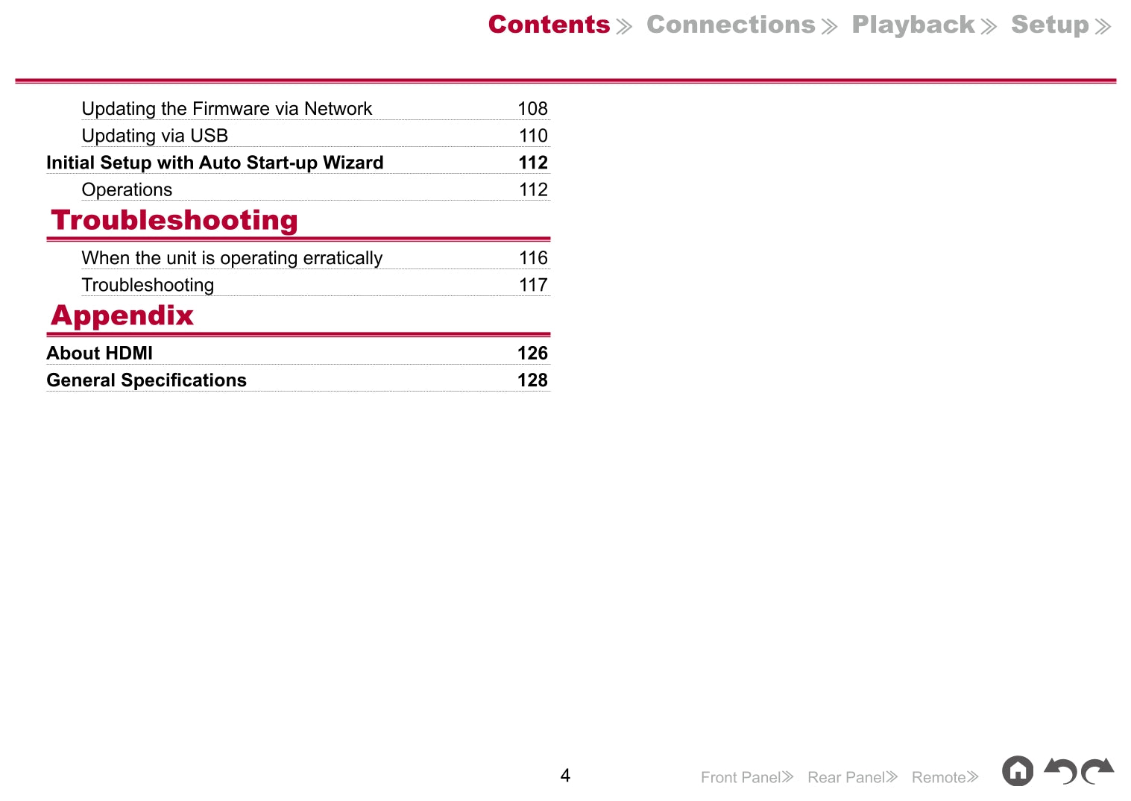Go to Updating via USB entry

155,136
